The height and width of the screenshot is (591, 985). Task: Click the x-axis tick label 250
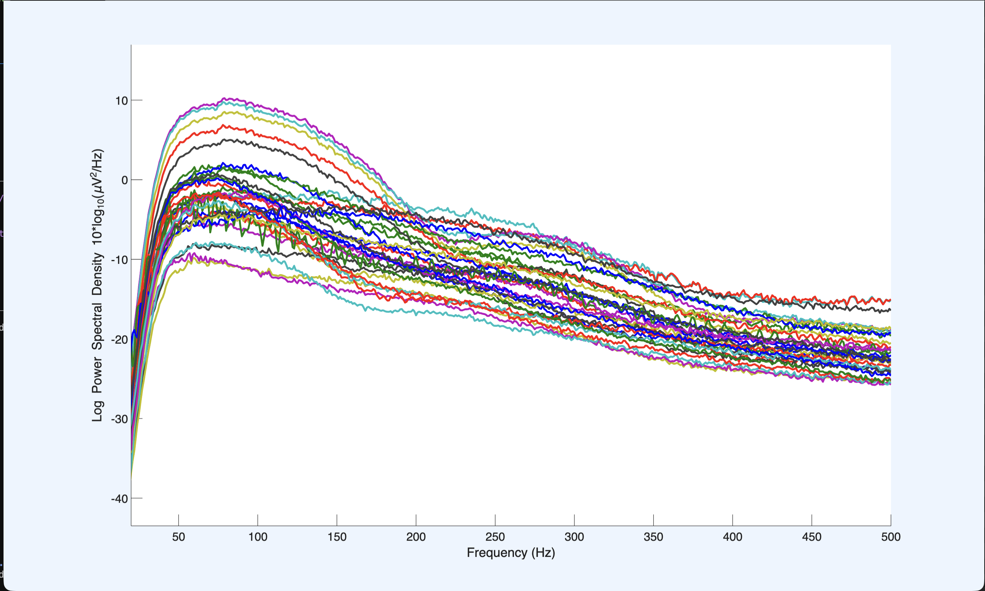[495, 537]
